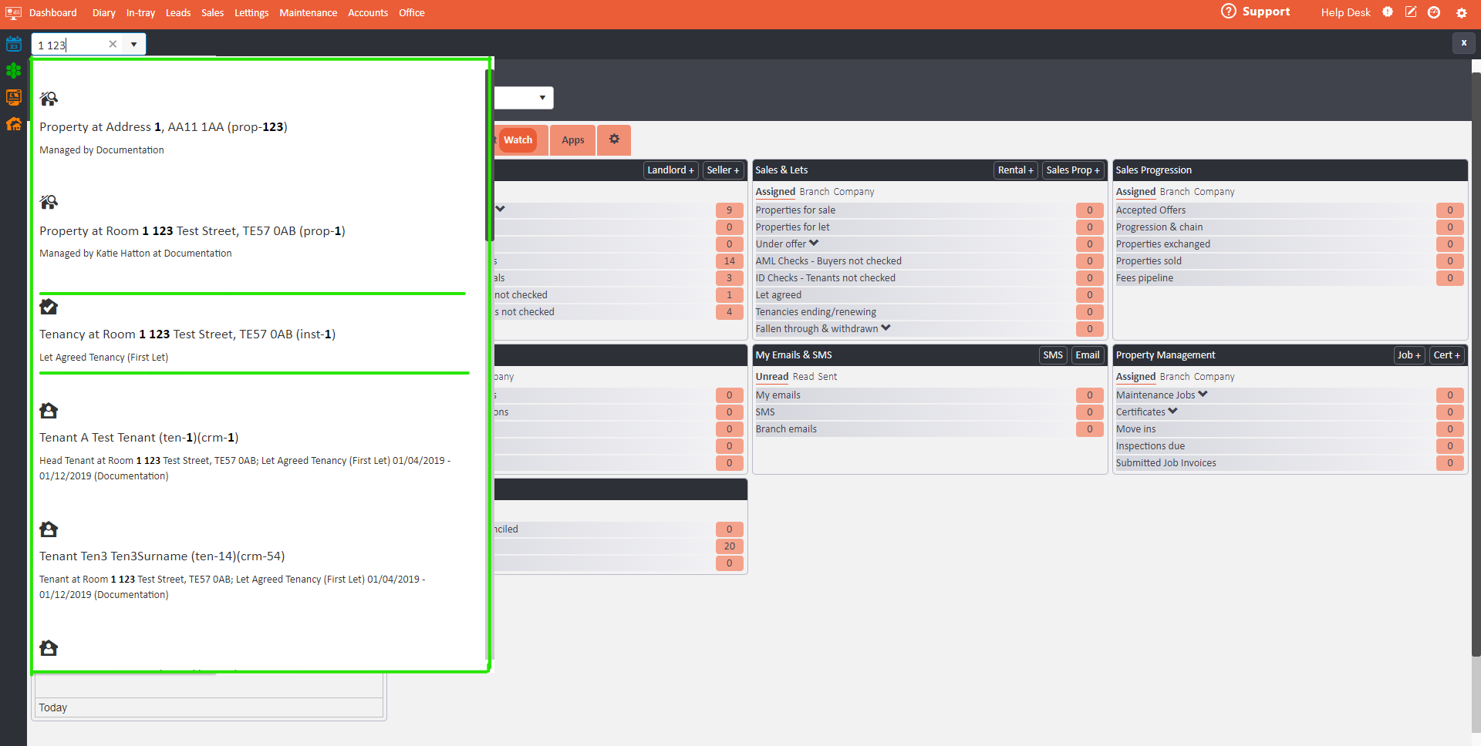Open the edit note icon in header
Image resolution: width=1481 pixels, height=746 pixels.
click(x=1411, y=12)
